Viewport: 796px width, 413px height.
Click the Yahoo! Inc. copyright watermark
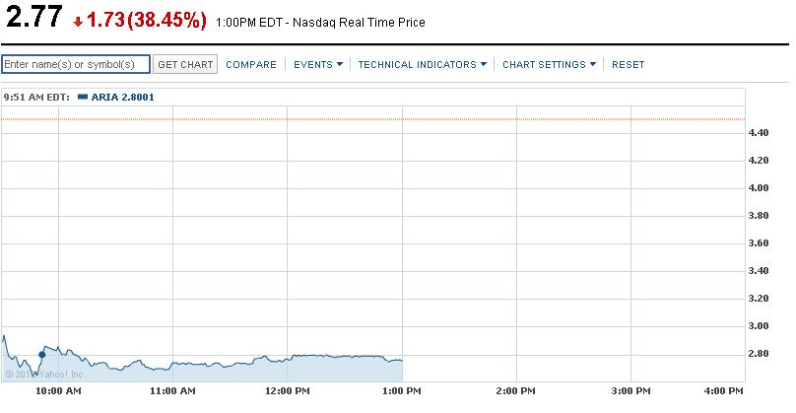[x=44, y=375]
